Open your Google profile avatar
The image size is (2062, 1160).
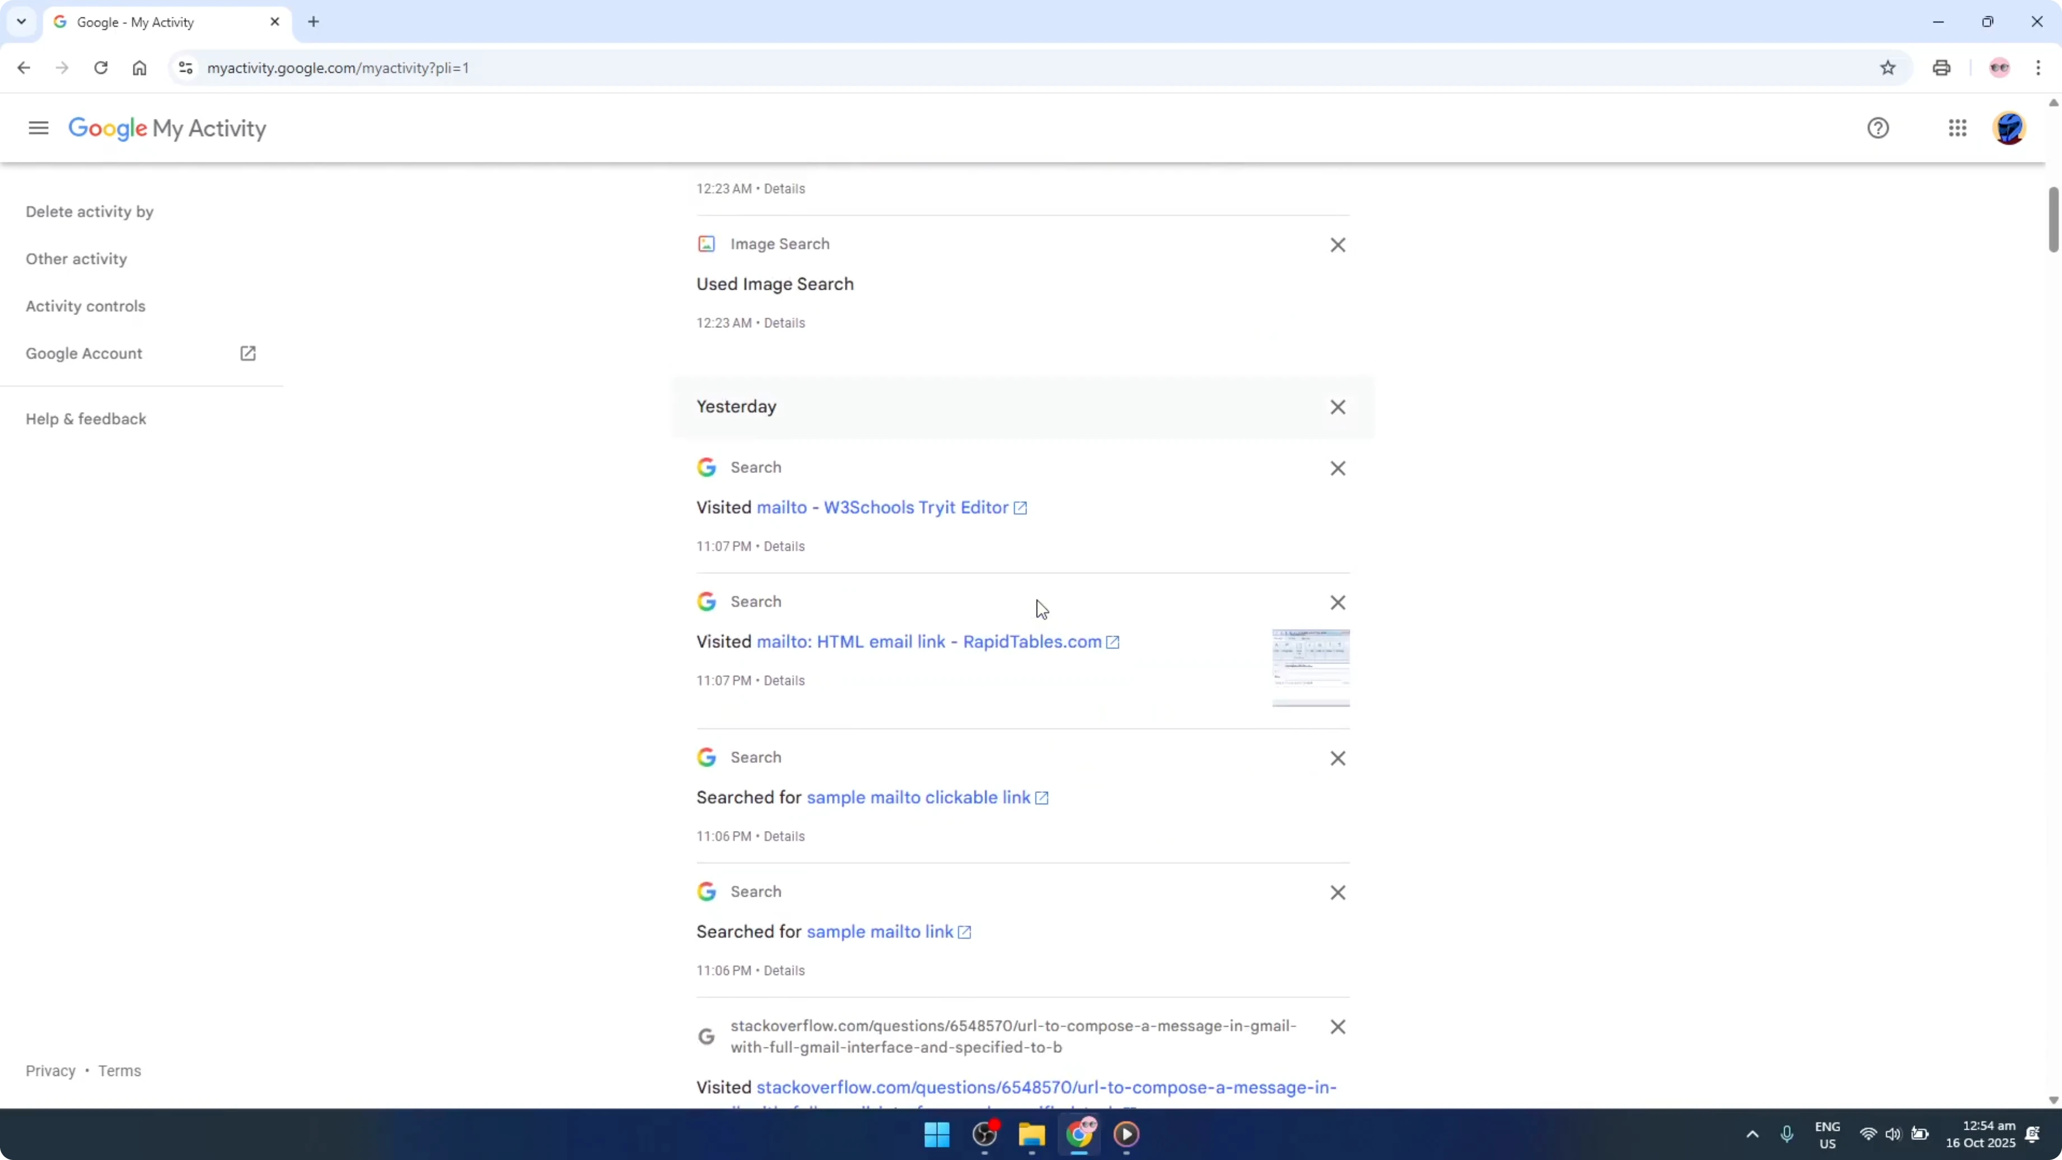(x=2010, y=128)
